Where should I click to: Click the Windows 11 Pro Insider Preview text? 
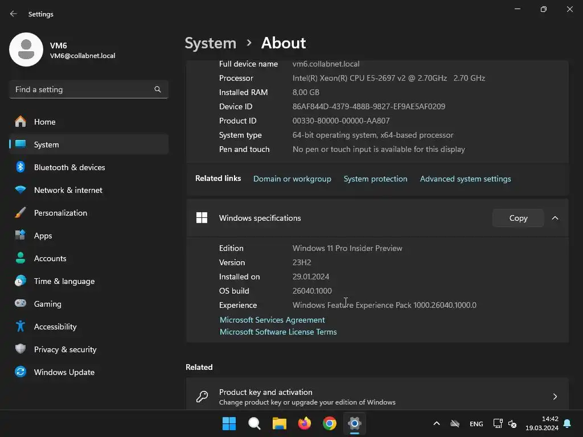tap(347, 248)
